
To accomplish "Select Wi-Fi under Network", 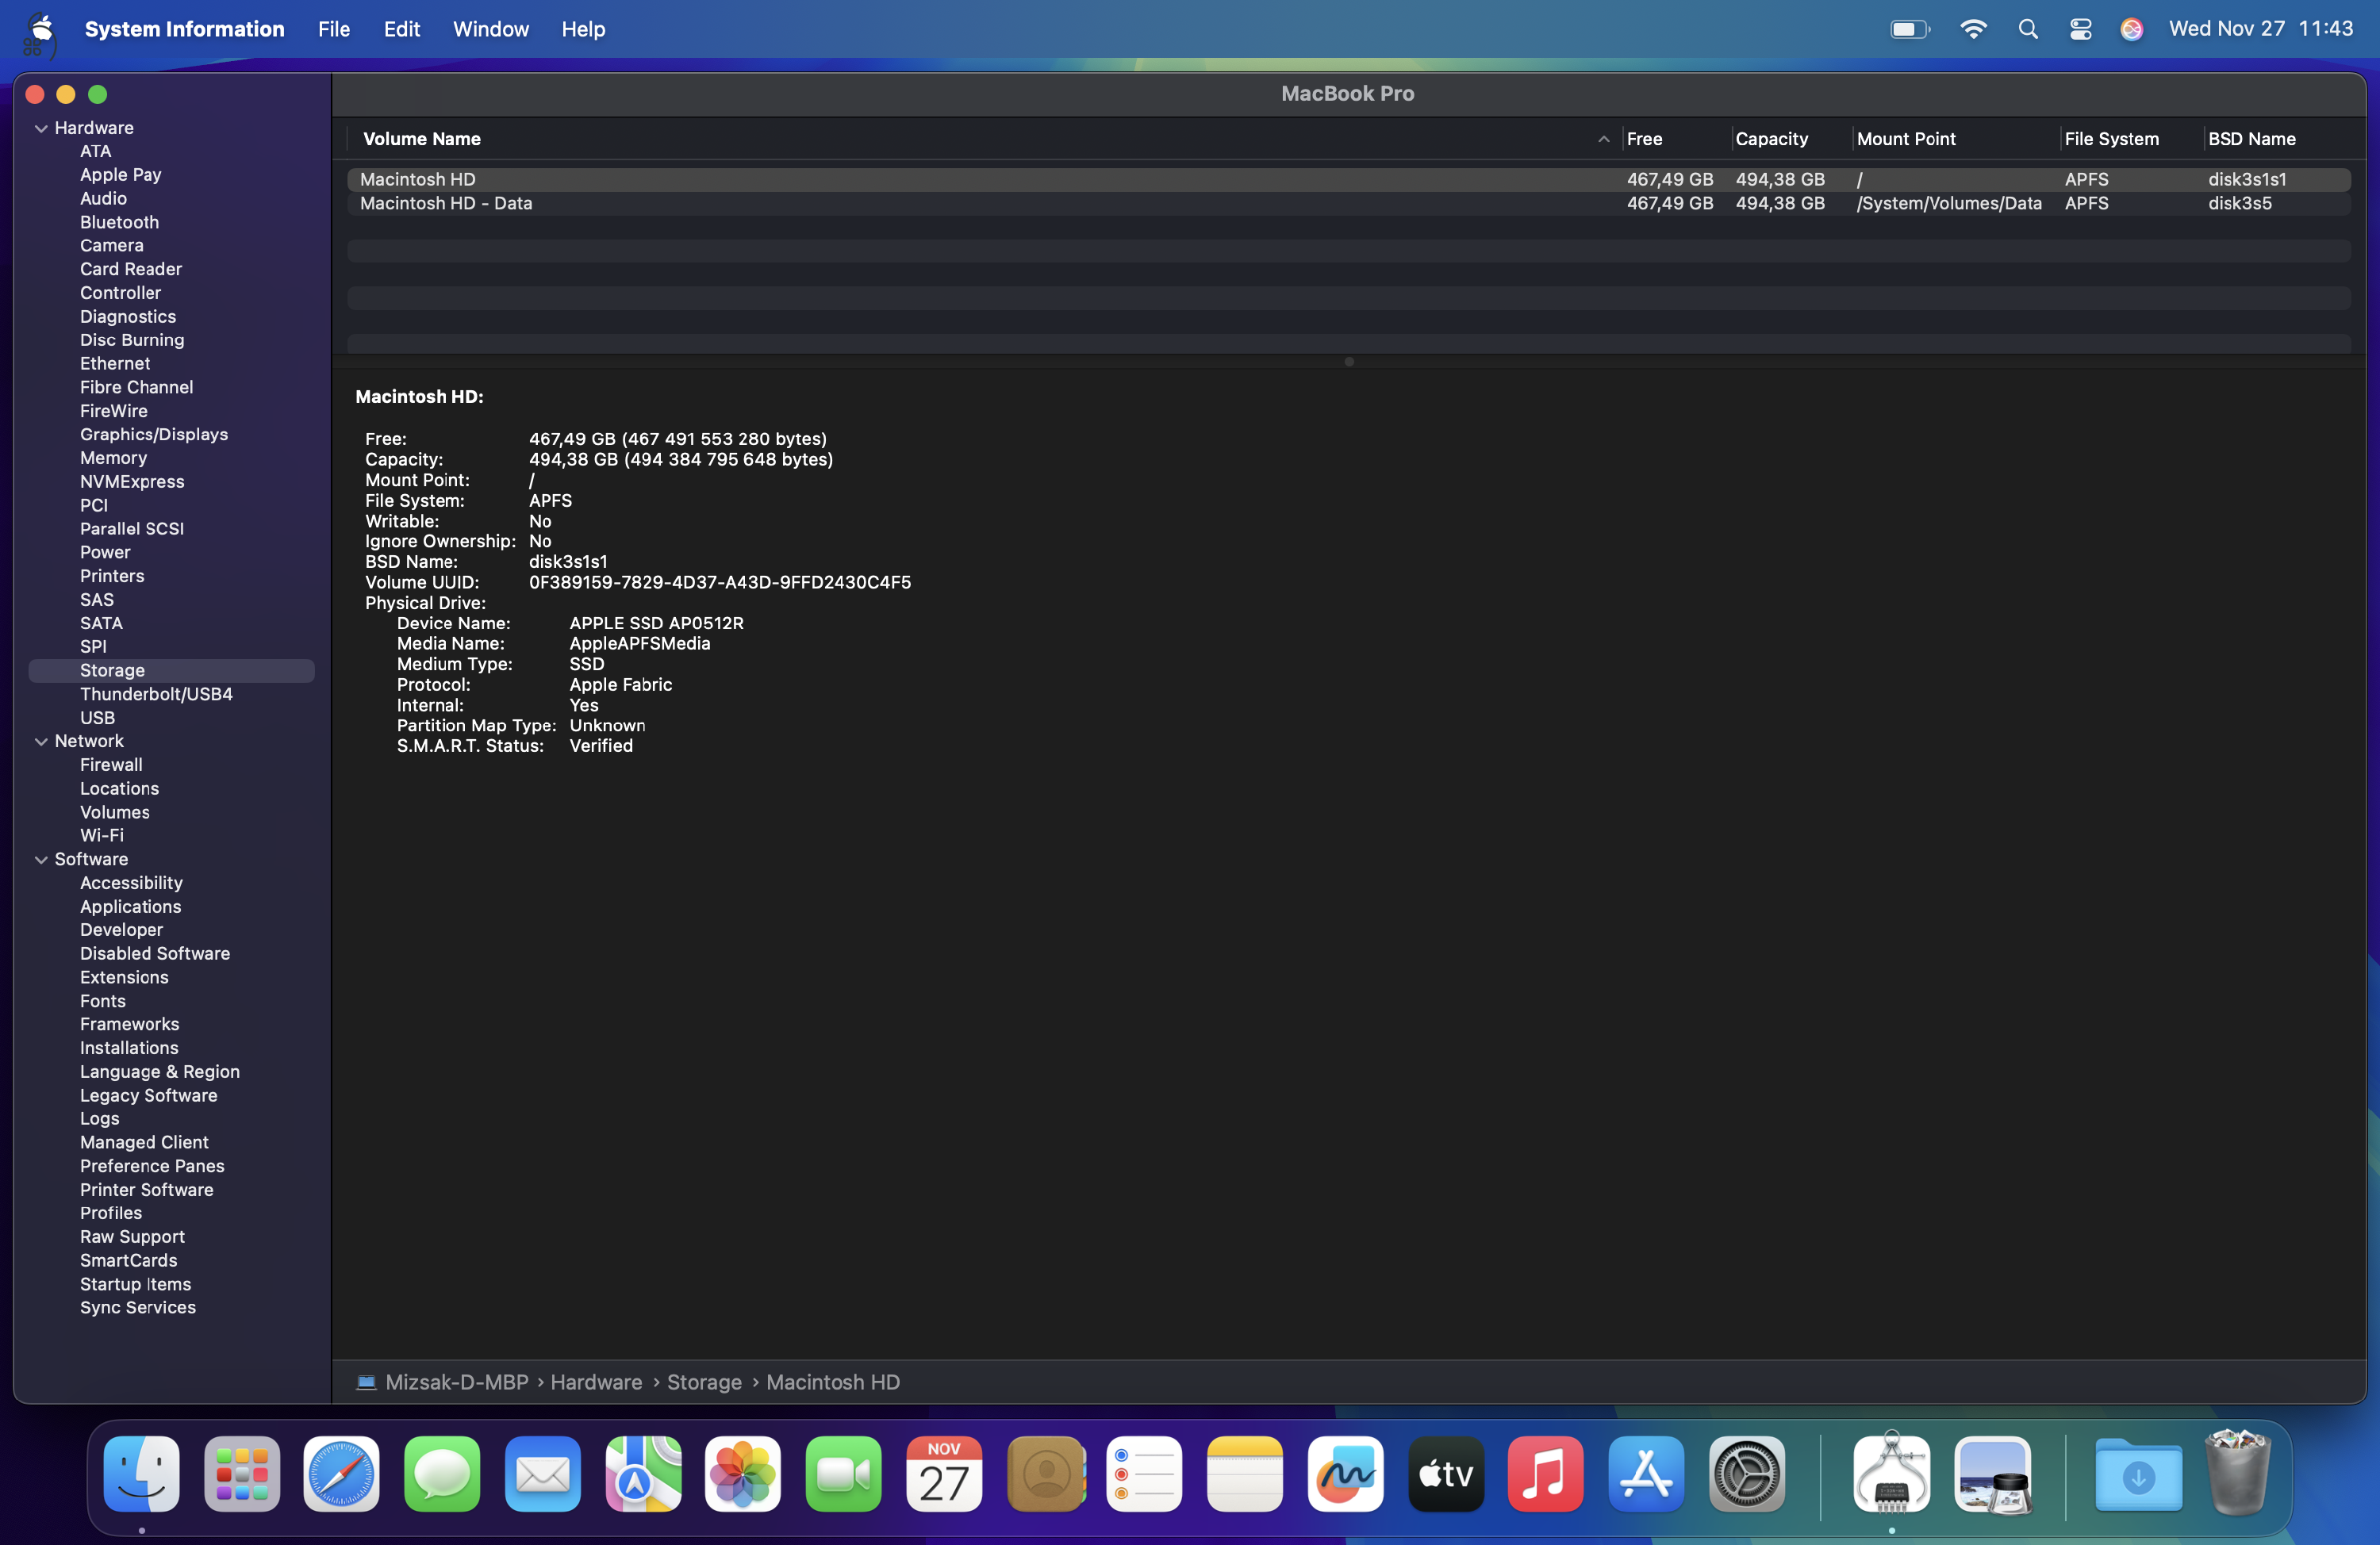I will 101,835.
